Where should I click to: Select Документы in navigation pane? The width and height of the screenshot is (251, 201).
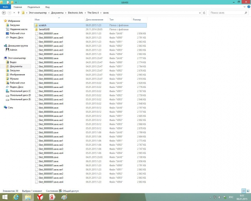coord(16,66)
